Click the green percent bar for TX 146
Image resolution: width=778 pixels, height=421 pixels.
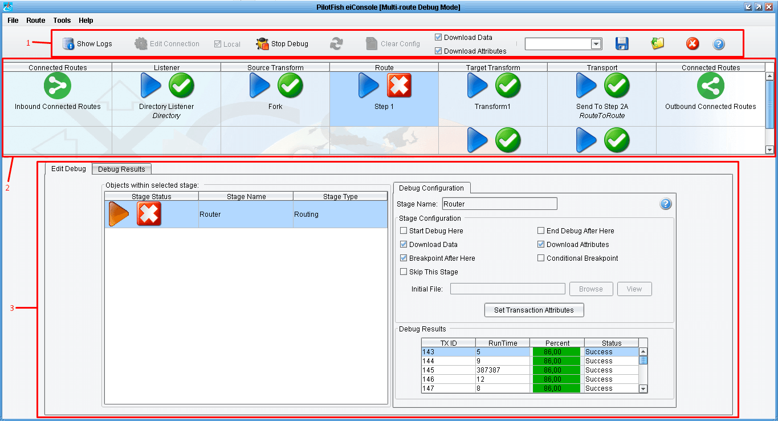(556, 379)
